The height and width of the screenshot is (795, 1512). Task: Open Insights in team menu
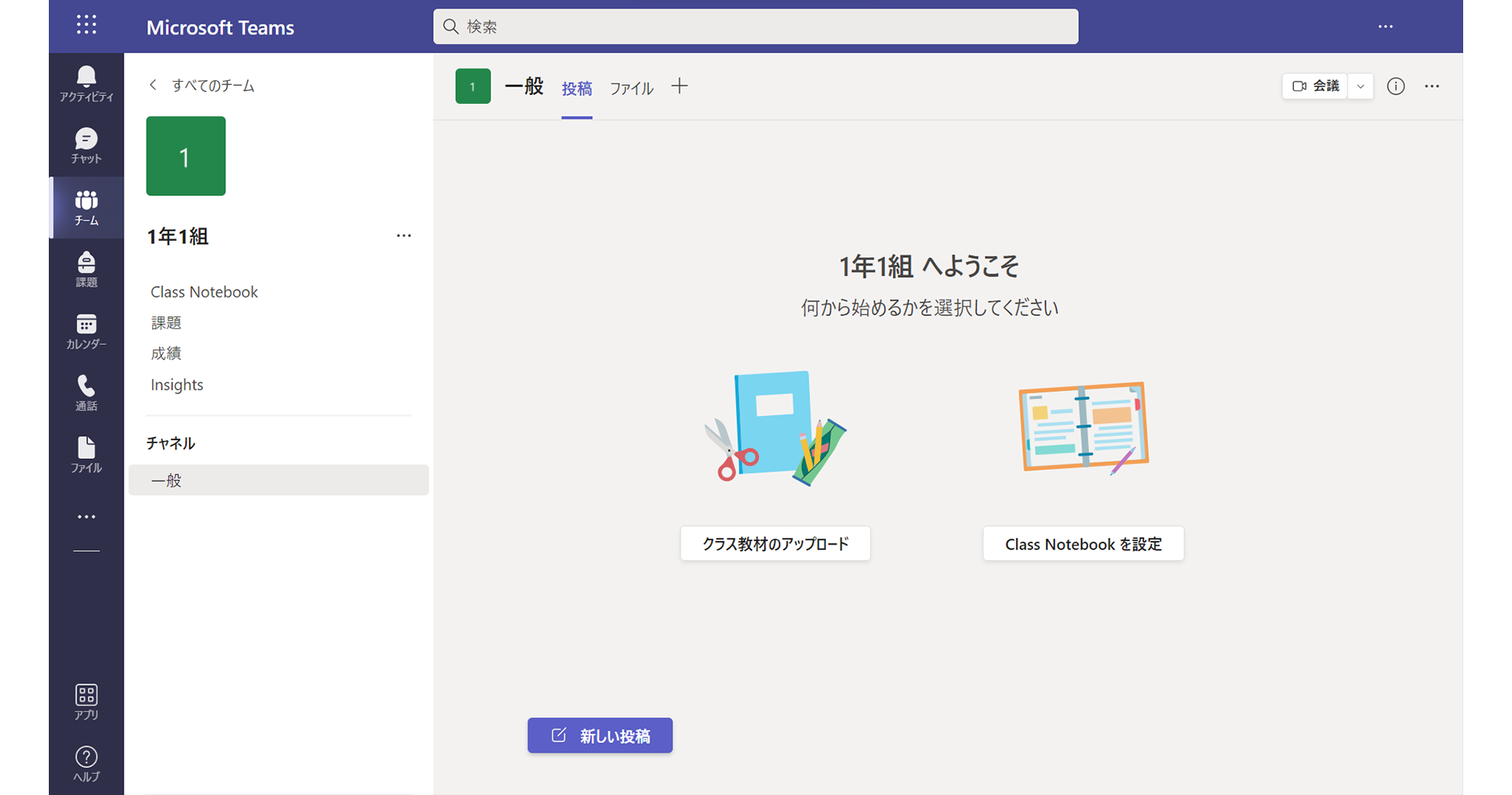click(177, 385)
